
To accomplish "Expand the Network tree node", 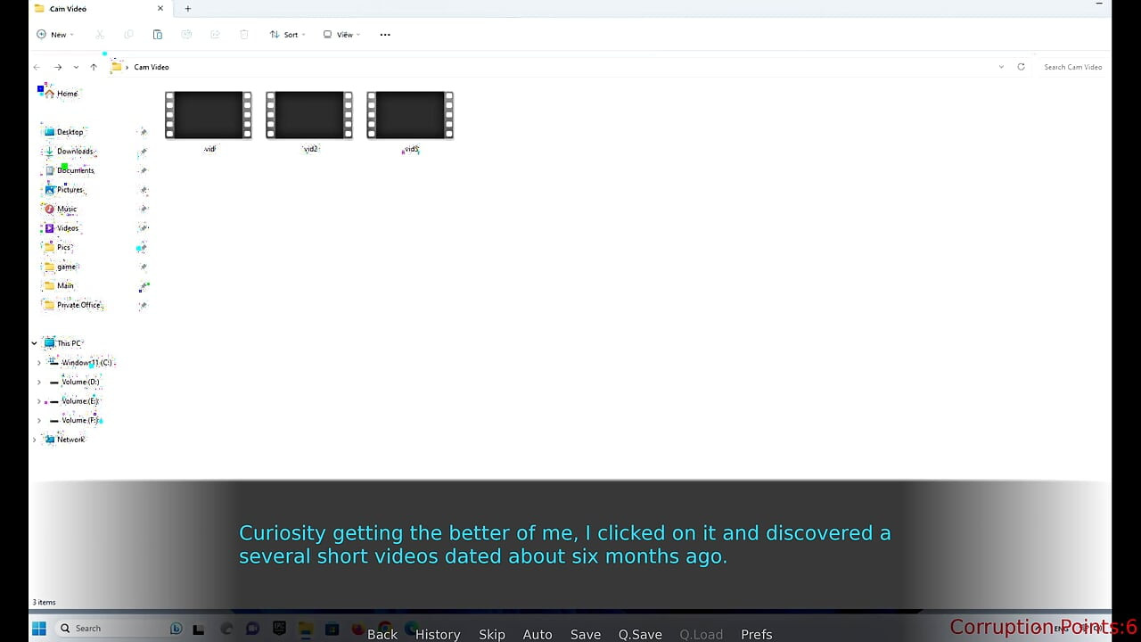I will [35, 440].
